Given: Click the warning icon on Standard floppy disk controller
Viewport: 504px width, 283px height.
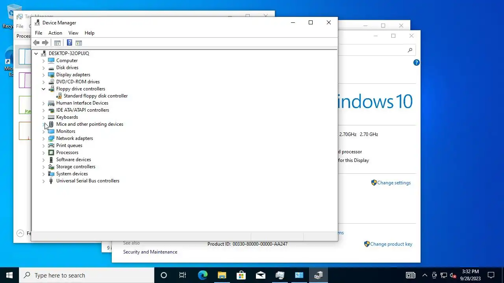Looking at the screenshot, I should click(x=59, y=96).
